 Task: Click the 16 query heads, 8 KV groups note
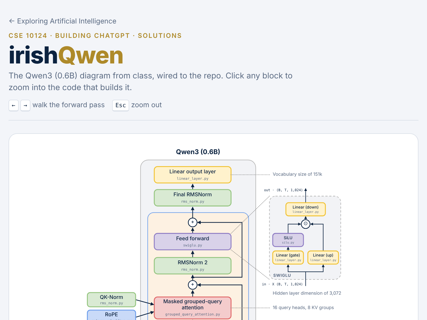pyautogui.click(x=303, y=307)
